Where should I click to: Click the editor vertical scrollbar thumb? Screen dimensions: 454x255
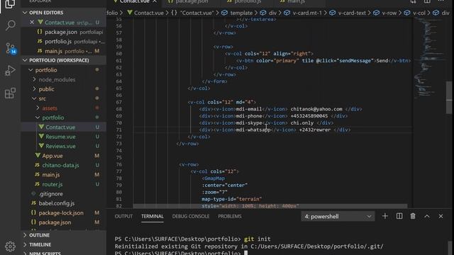(x=449, y=98)
